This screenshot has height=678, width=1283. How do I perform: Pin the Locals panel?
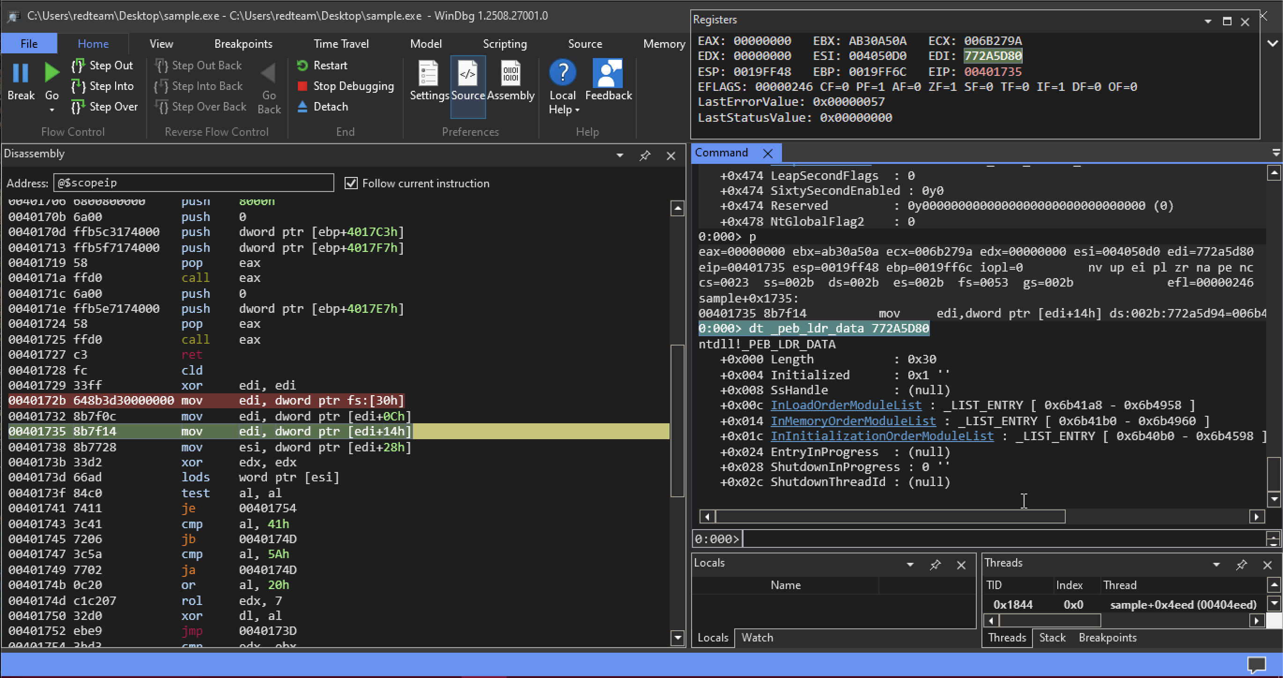935,565
